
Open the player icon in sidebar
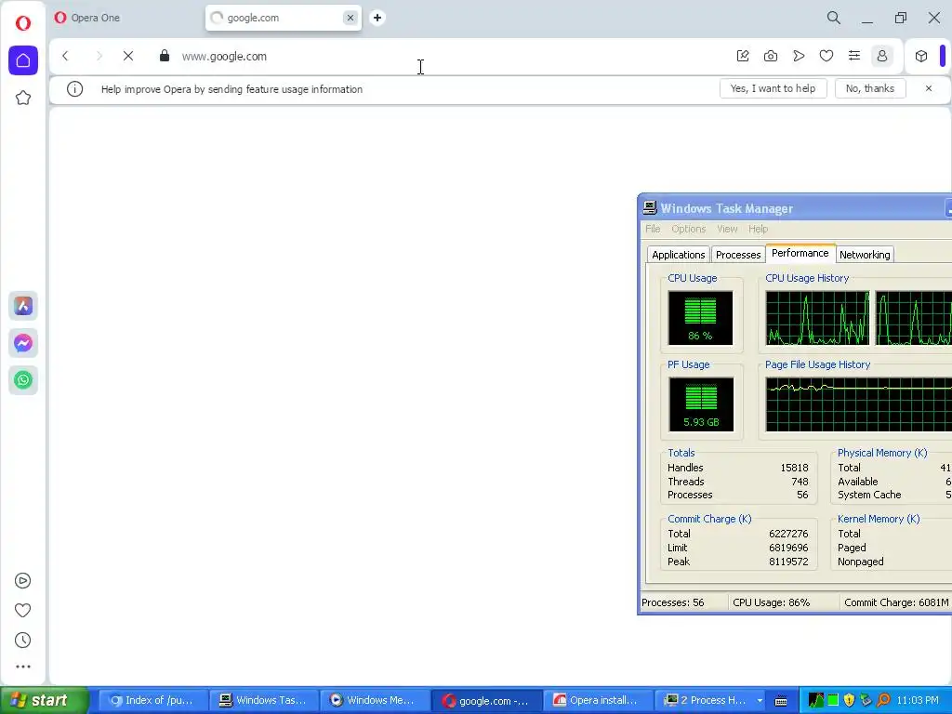point(22,581)
